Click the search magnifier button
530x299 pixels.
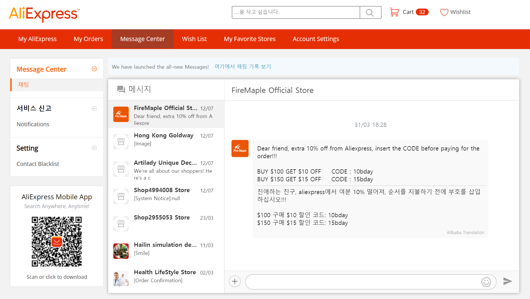coord(370,12)
